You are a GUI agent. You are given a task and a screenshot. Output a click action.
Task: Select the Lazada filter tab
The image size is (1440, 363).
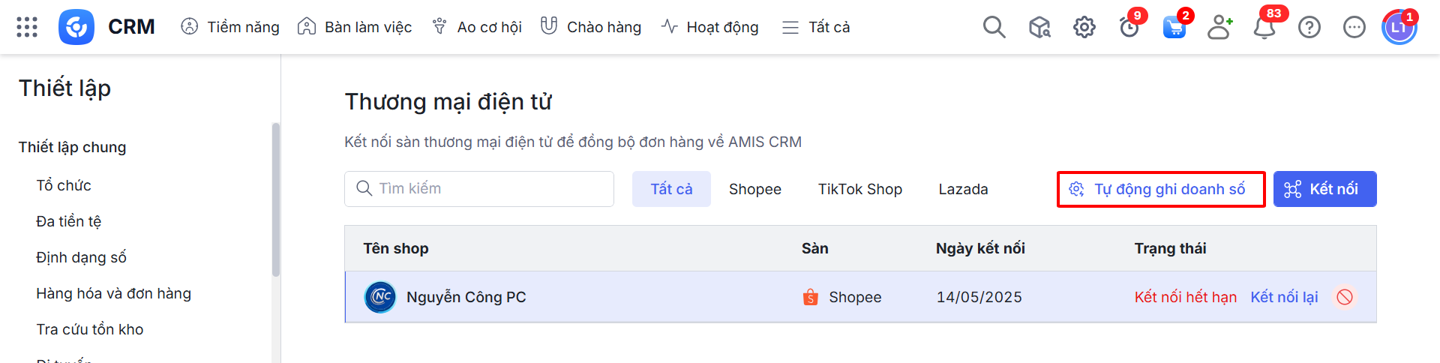[x=963, y=189]
